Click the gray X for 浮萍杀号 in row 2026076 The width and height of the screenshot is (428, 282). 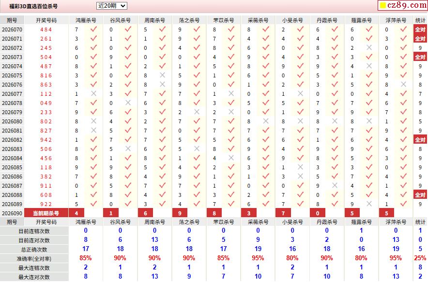[403, 85]
